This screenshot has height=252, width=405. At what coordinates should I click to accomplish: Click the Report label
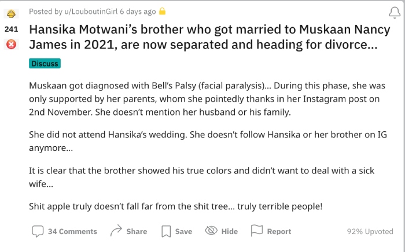(279, 231)
